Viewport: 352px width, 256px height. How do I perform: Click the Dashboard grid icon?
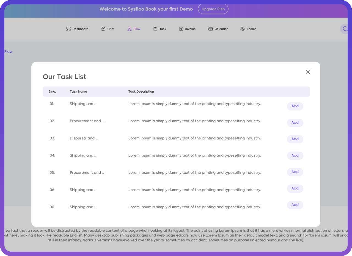pyautogui.click(x=68, y=29)
